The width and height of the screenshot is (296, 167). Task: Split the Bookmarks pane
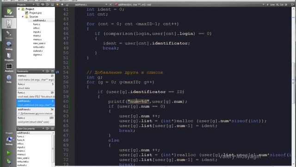[48, 71]
